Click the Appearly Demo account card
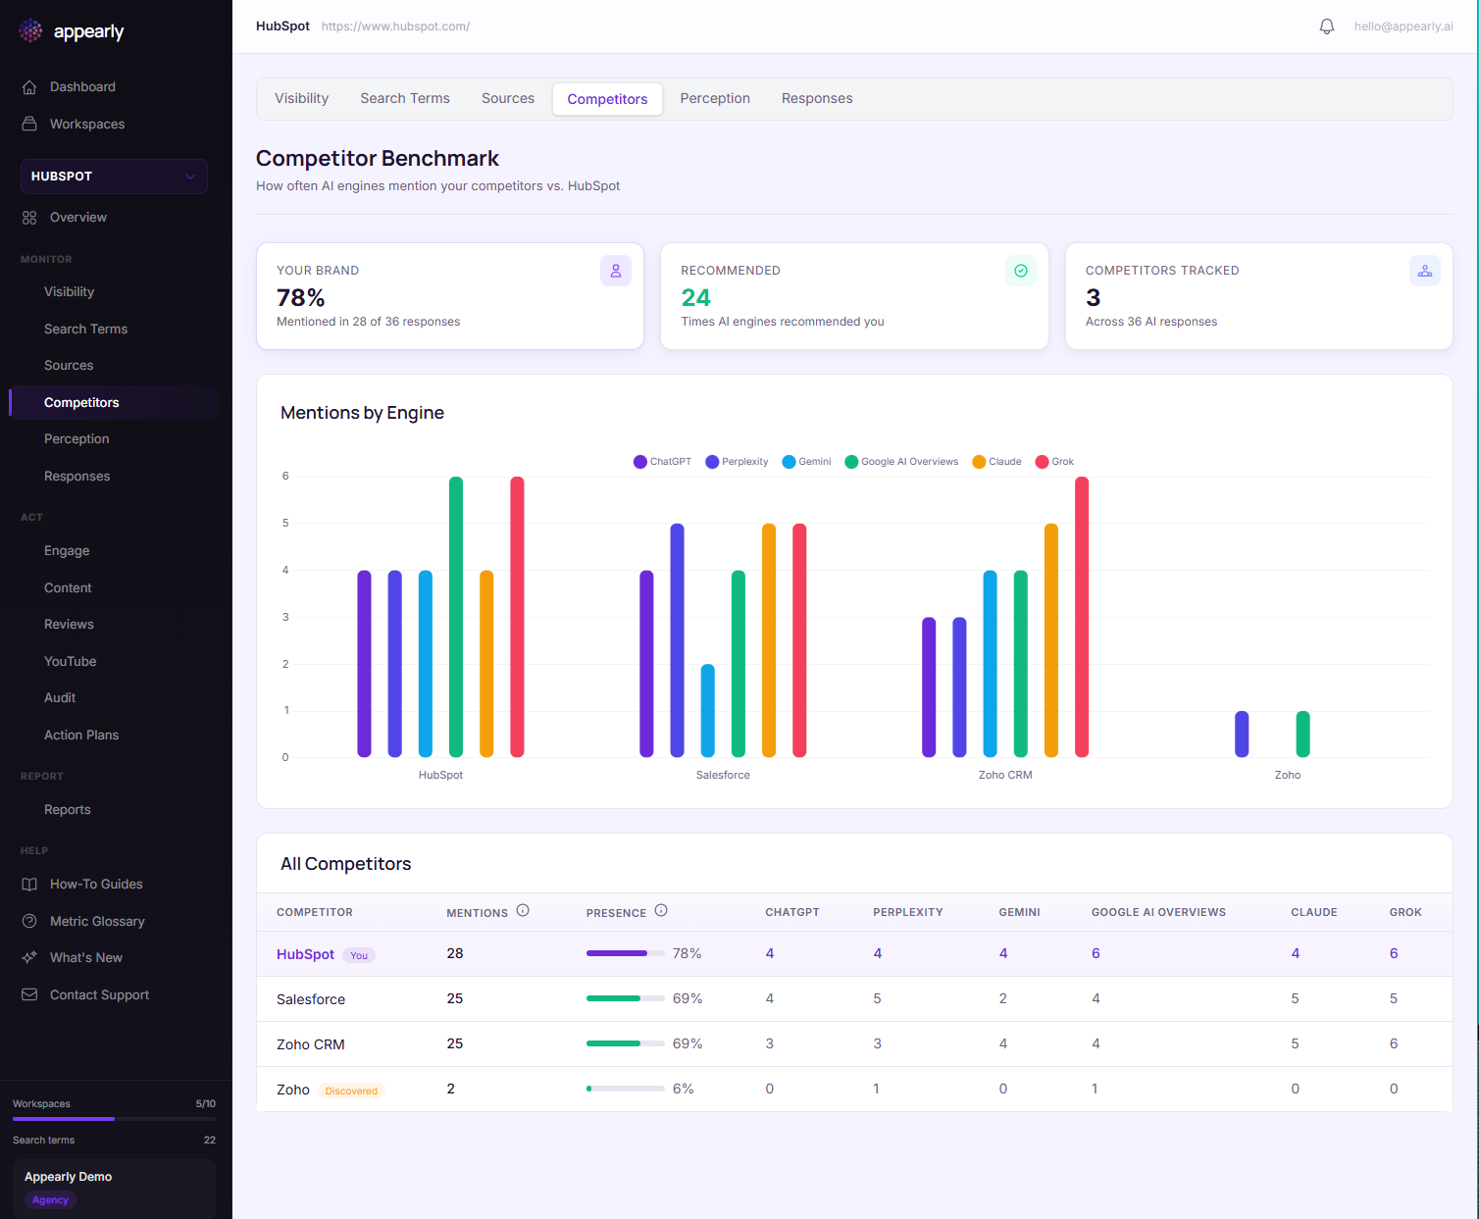Viewport: 1479px width, 1219px height. pyautogui.click(x=114, y=1189)
